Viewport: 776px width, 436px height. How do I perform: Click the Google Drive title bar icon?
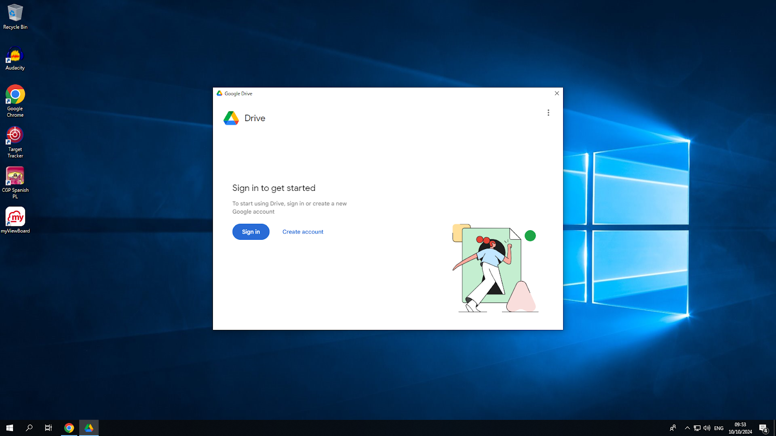point(220,93)
